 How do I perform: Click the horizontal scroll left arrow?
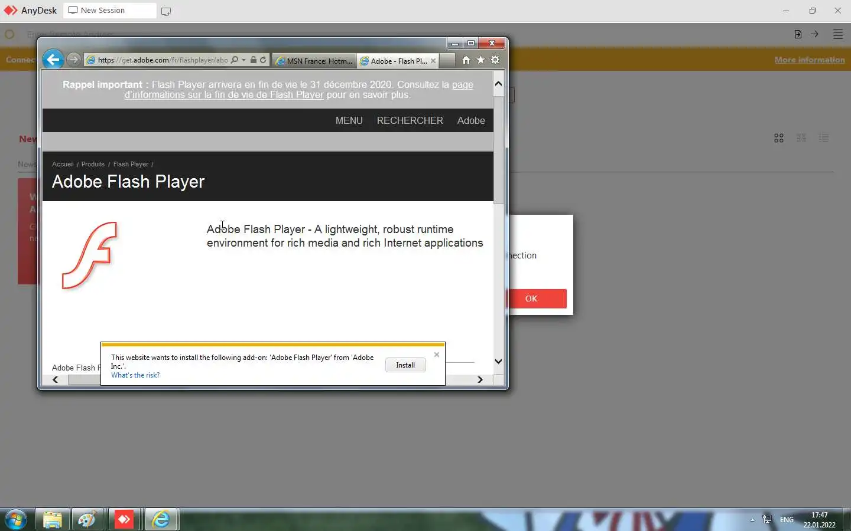pos(56,380)
